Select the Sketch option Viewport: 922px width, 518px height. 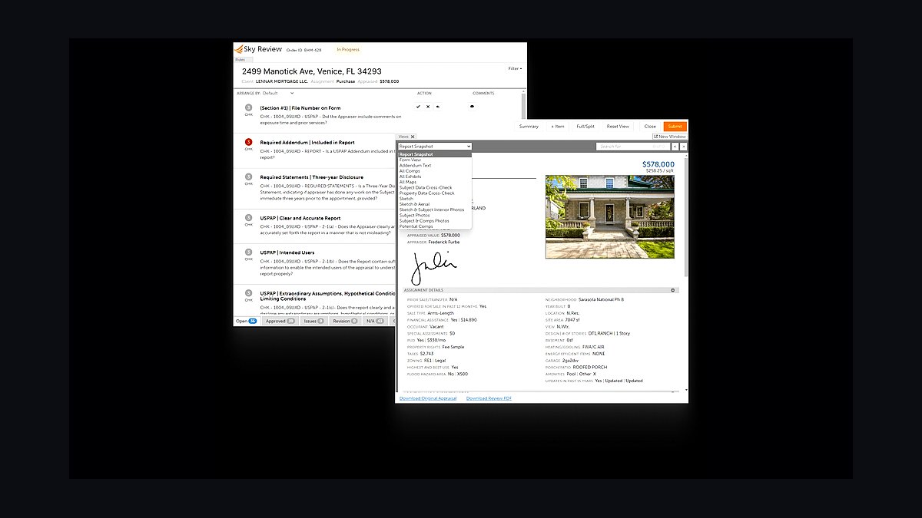coord(435,199)
